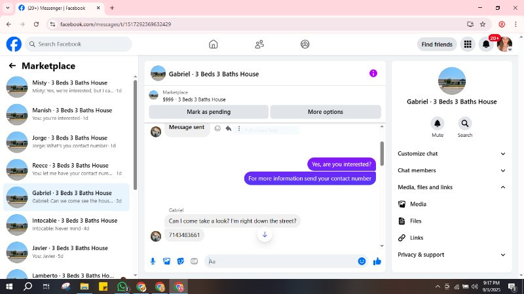Viewport: 524px width, 294px height.
Task: Open the conversation information icon
Action: coord(373,73)
